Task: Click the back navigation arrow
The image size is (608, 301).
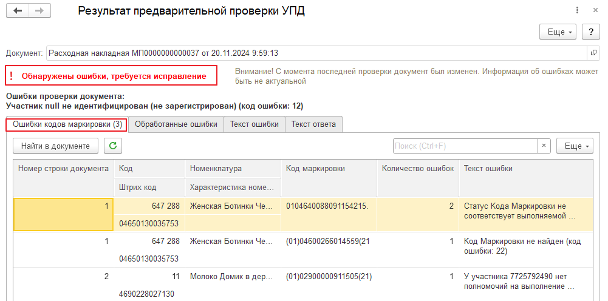Action: pyautogui.click(x=18, y=11)
